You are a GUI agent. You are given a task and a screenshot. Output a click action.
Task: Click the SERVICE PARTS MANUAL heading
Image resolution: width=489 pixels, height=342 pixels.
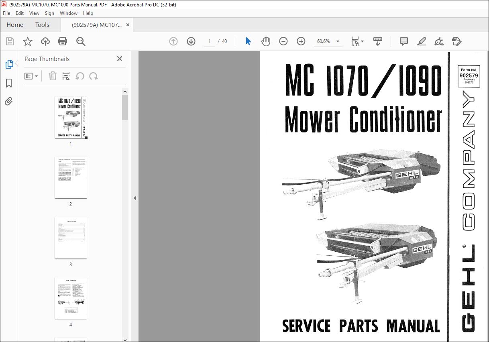click(x=361, y=326)
